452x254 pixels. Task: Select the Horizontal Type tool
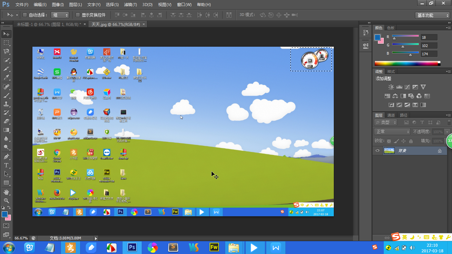[x=6, y=165]
